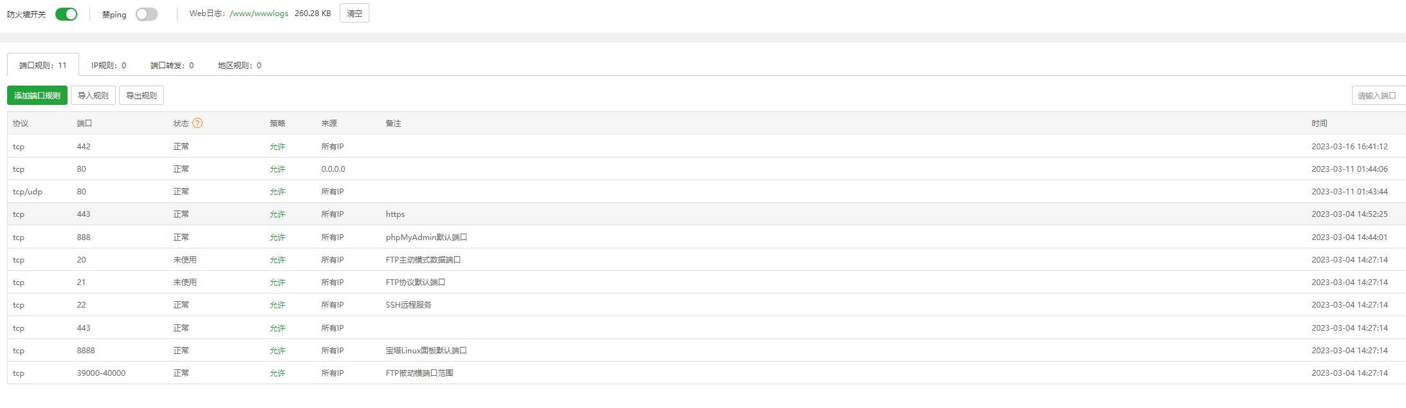The width and height of the screenshot is (1406, 408).
Task: Focus the port search input field
Action: pos(1379,95)
